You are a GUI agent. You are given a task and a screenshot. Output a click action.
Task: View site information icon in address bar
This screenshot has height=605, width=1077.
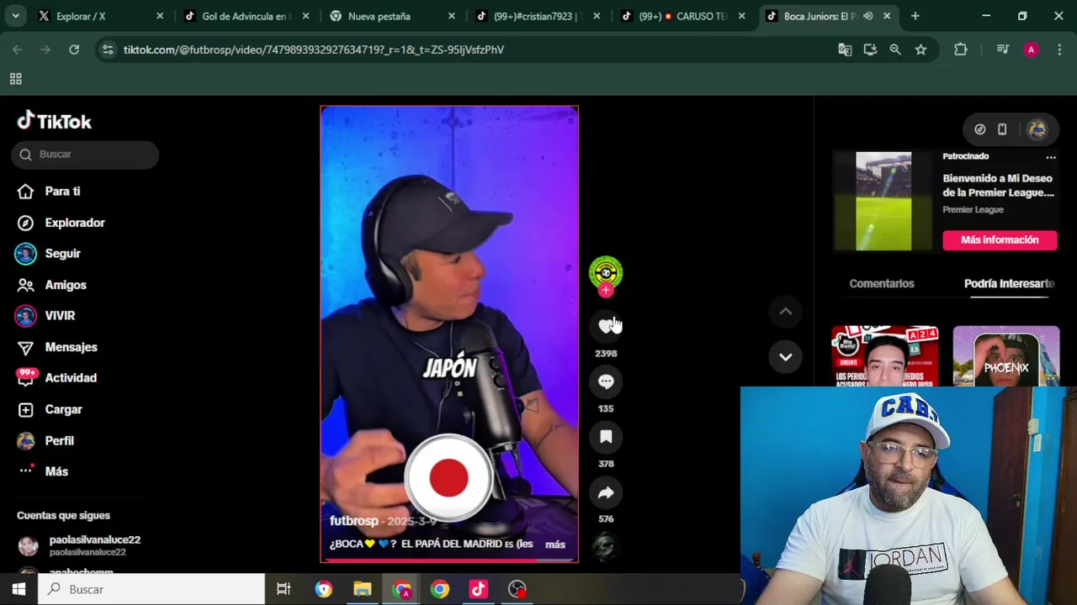tap(107, 50)
